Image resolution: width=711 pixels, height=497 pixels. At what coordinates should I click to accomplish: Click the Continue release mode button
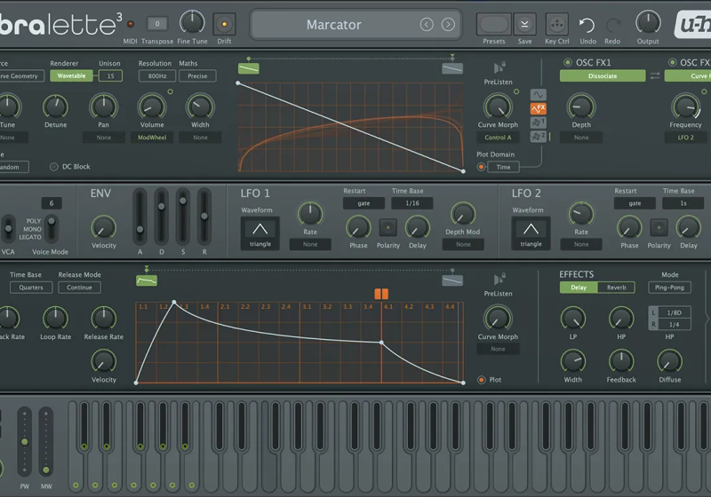79,288
